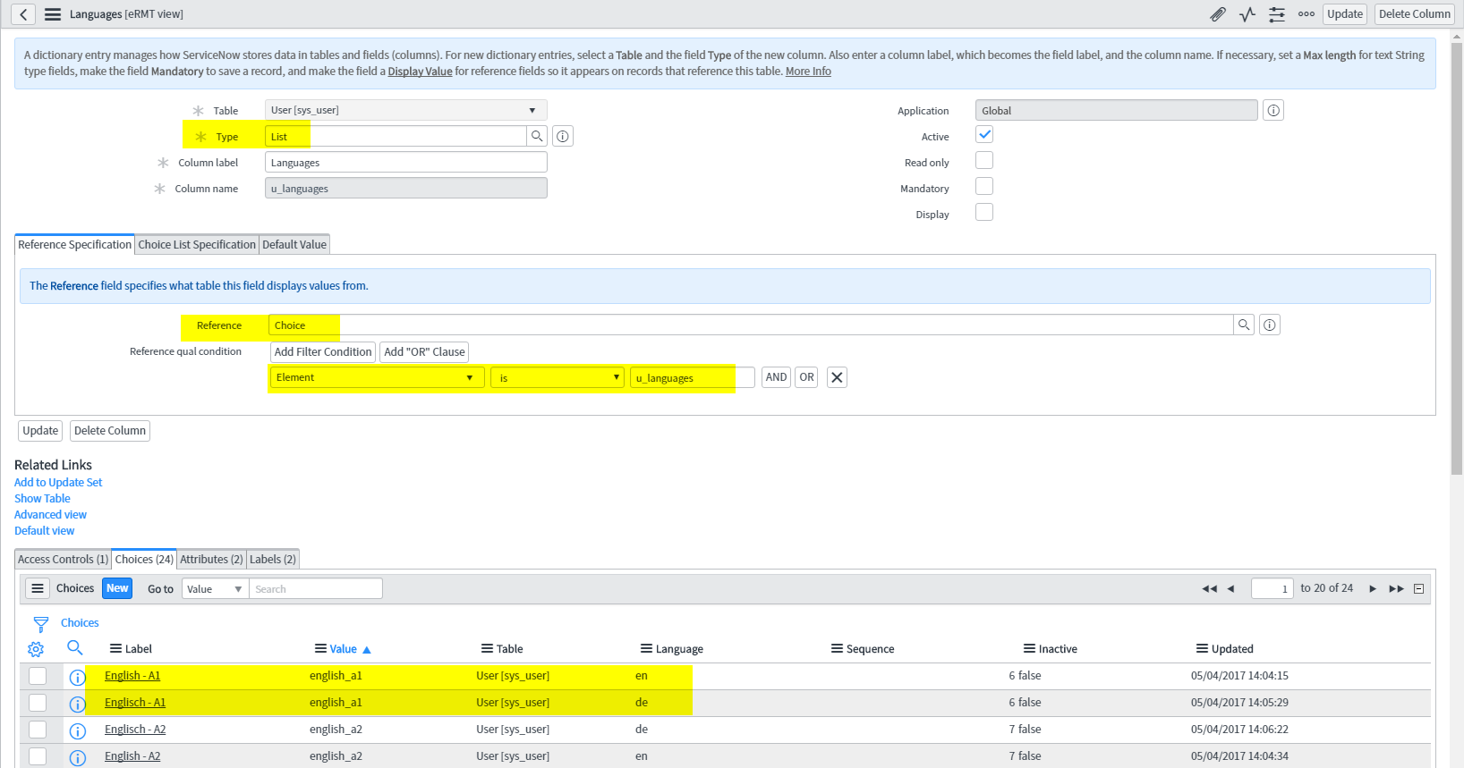
Task: Enable the Read only checkbox
Action: click(x=984, y=161)
